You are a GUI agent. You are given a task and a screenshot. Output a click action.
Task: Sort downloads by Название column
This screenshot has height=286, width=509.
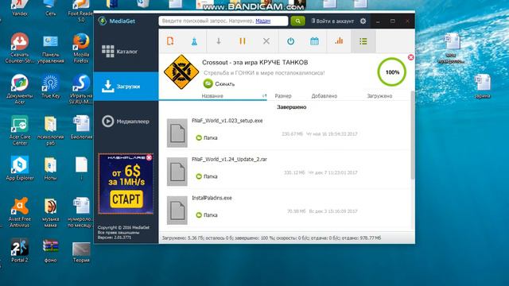(212, 96)
